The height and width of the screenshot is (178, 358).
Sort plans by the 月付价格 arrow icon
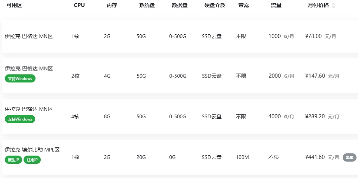click(333, 6)
